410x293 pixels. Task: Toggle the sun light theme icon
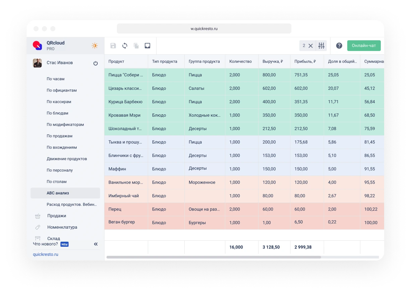pyautogui.click(x=95, y=46)
